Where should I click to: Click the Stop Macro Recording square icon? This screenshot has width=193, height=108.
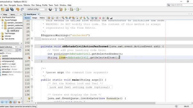[103, 18]
